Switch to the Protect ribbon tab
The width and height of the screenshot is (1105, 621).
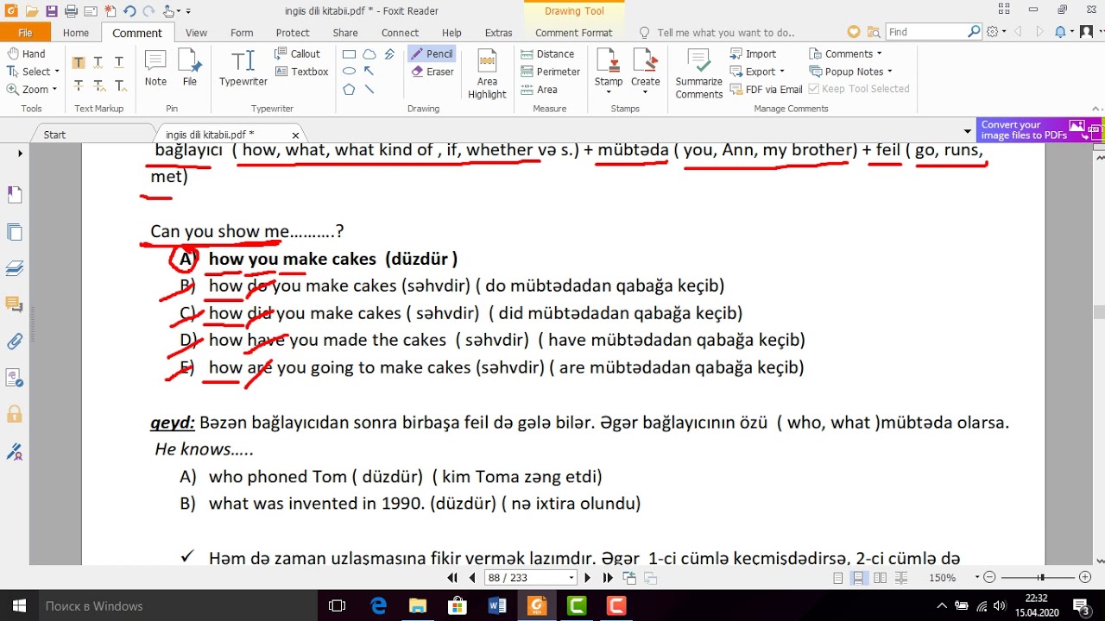click(293, 33)
